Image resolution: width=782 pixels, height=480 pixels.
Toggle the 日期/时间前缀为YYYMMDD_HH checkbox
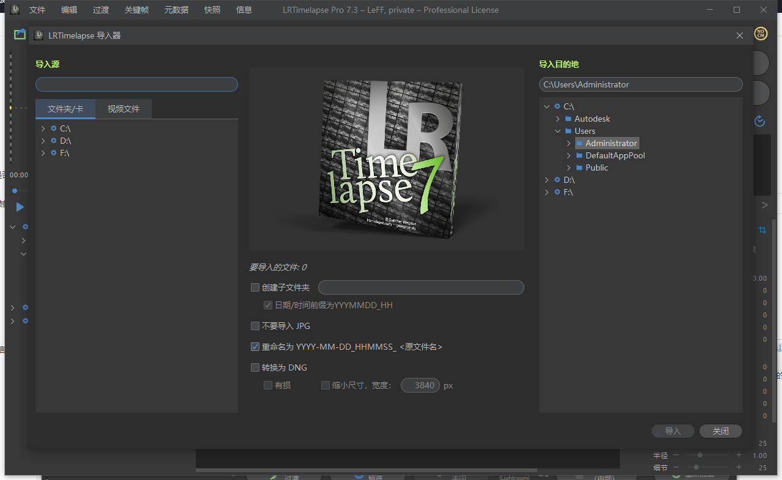(267, 305)
